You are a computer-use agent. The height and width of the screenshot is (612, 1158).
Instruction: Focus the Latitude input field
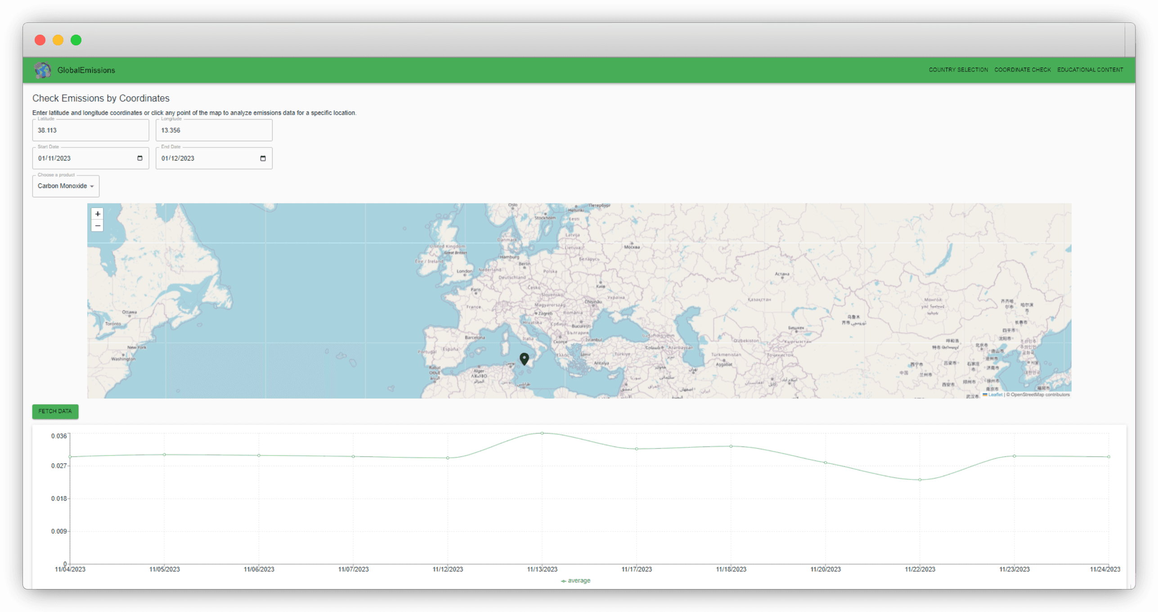tap(90, 130)
